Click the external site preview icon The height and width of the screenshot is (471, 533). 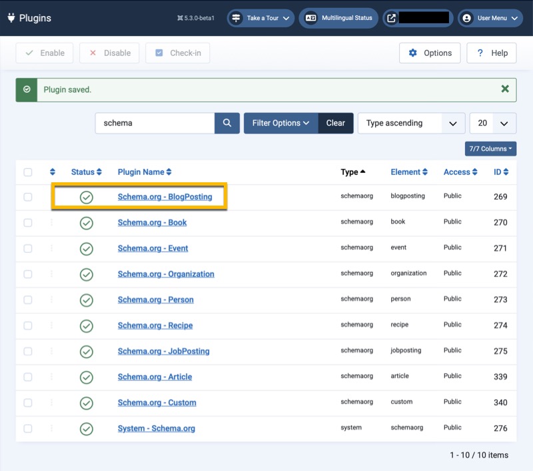click(391, 18)
